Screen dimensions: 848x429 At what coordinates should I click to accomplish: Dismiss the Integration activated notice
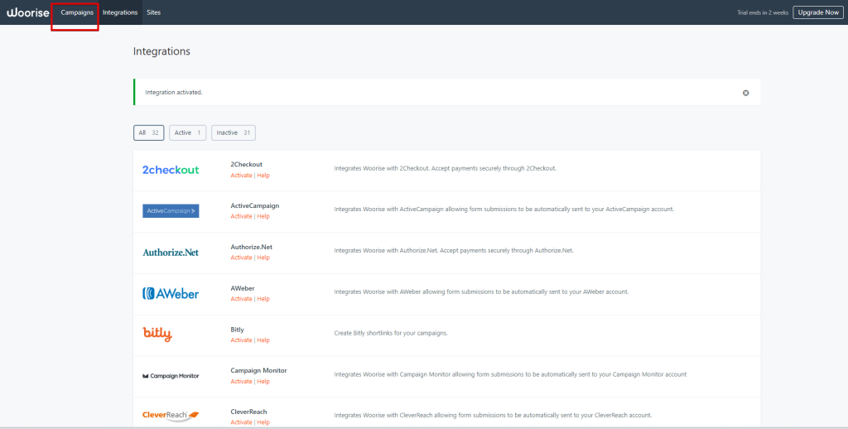click(x=745, y=93)
